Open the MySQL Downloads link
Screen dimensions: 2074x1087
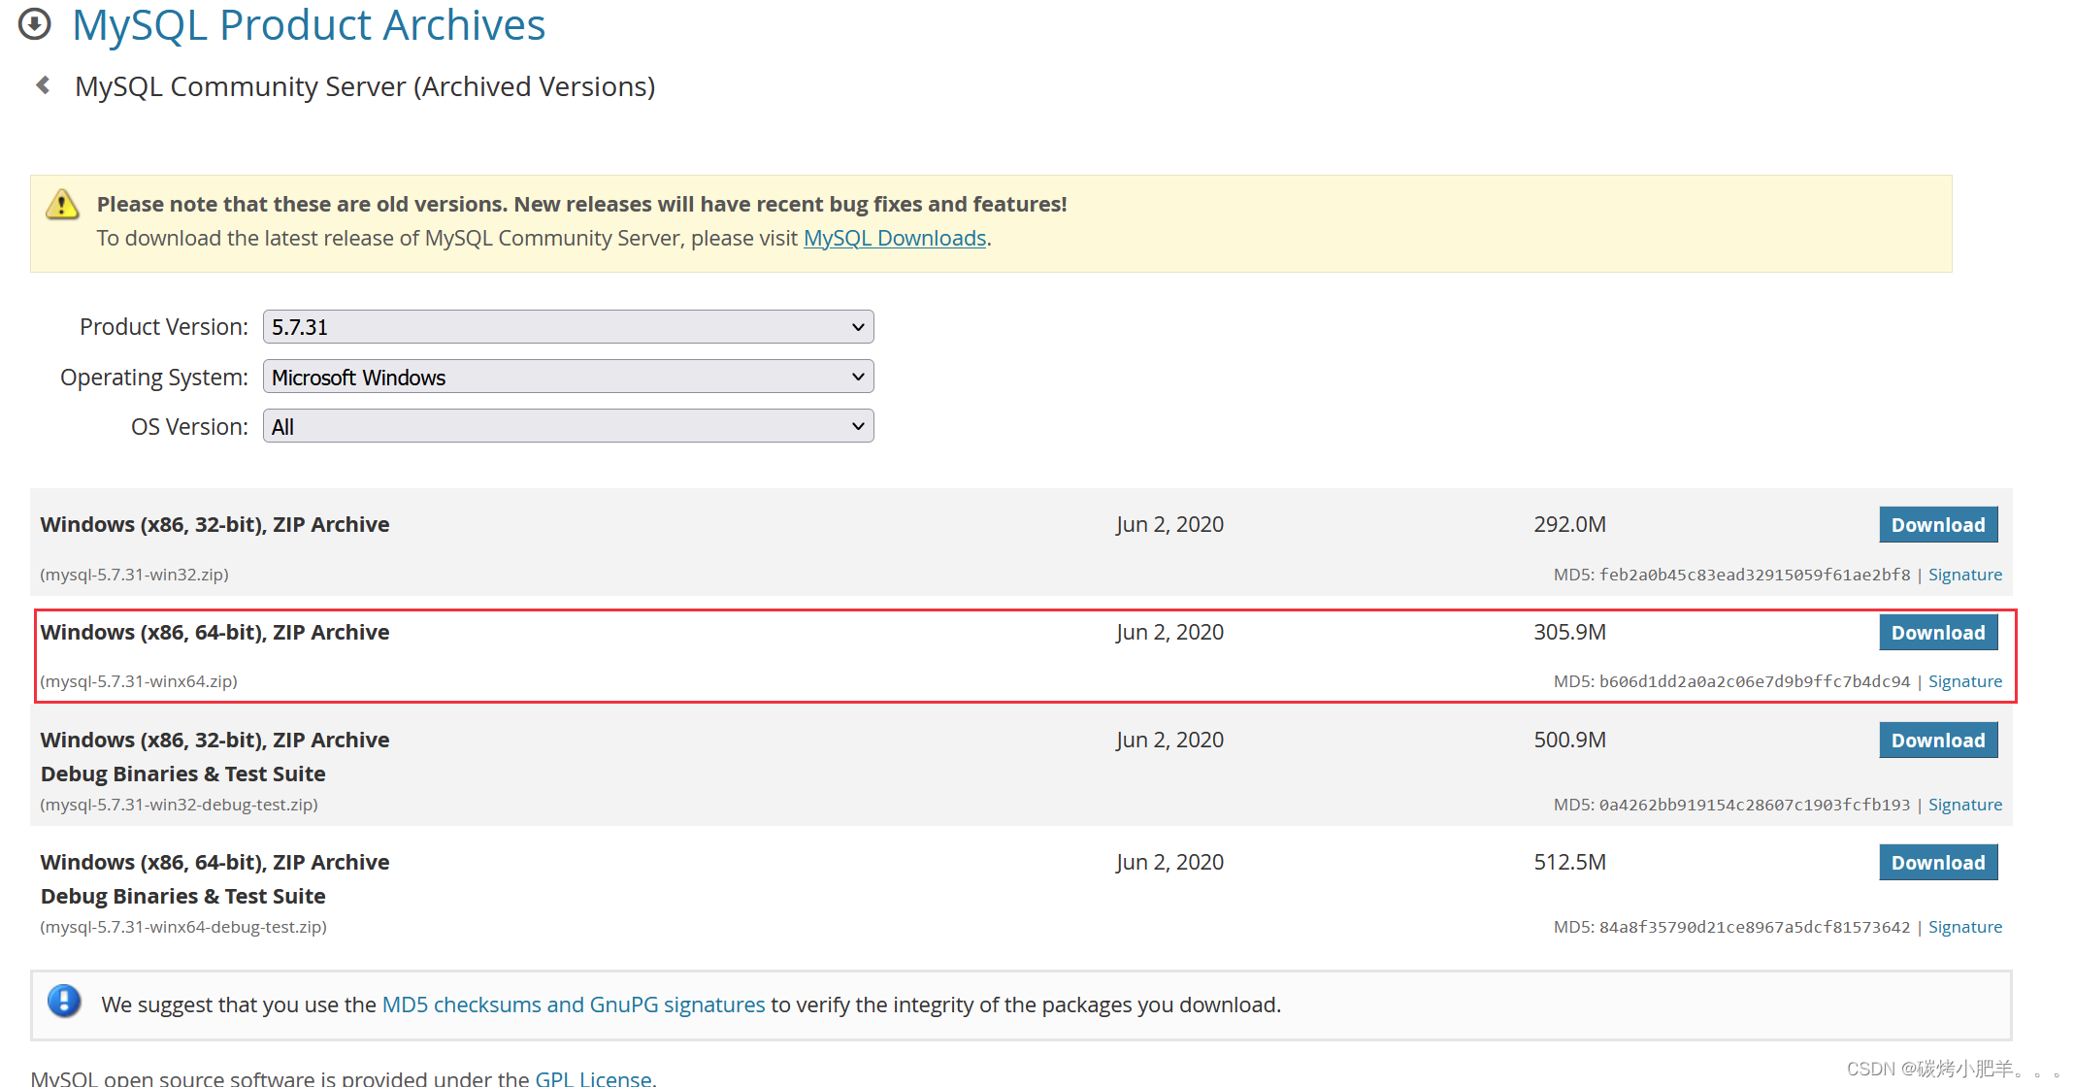click(894, 238)
